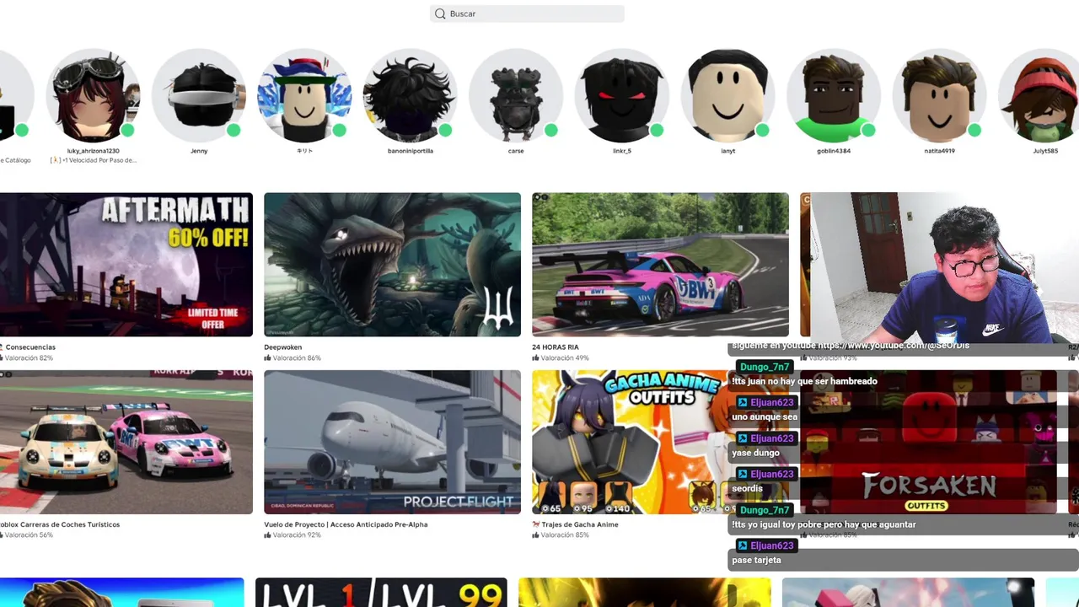This screenshot has height=607, width=1079.
Task: Click the chat message 'uno aunque sea'
Action: click(x=765, y=416)
